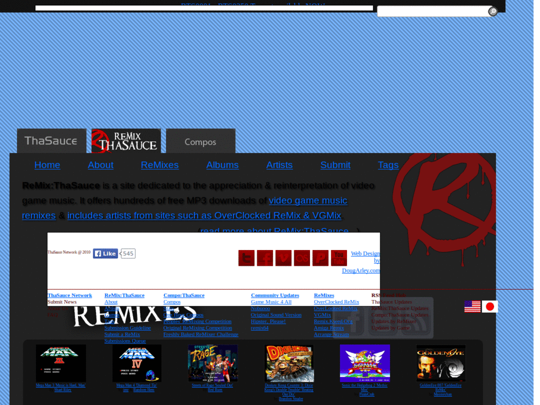The image size is (540, 405).
Task: Click the Last.fm social icon
Action: point(302,258)
